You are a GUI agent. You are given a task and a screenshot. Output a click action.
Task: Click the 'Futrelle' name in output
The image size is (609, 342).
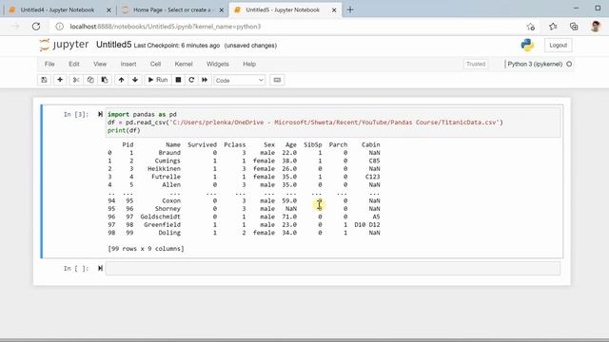click(x=166, y=177)
